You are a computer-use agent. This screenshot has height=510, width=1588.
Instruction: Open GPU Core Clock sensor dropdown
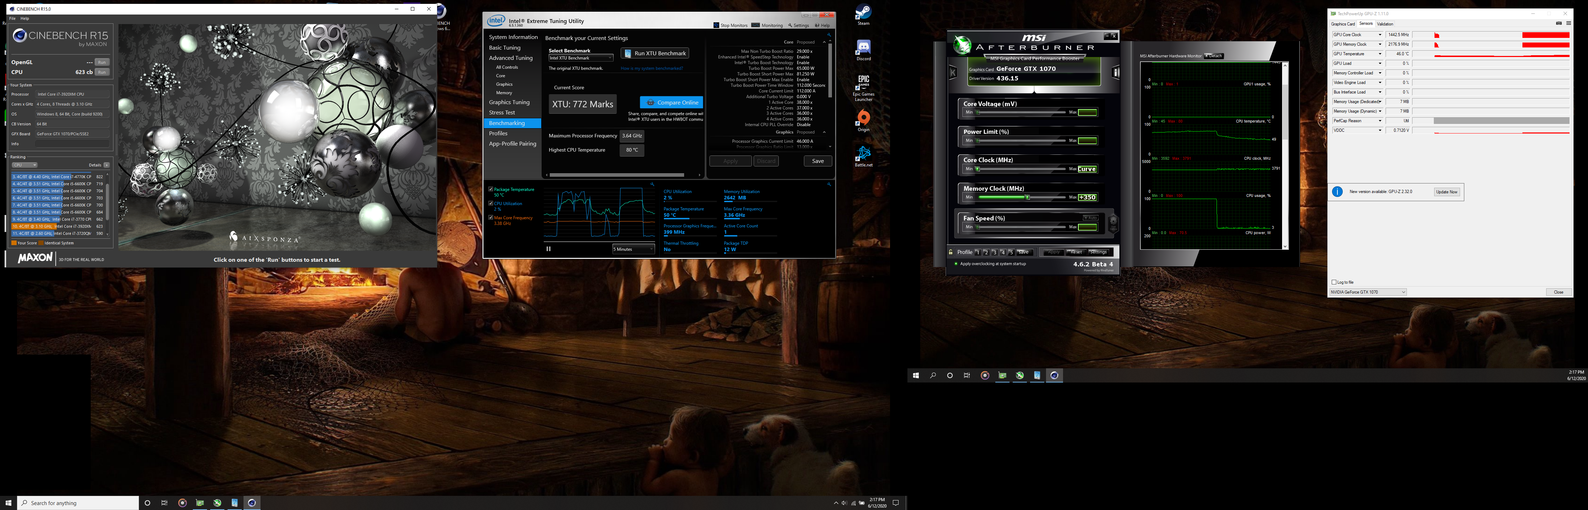(1380, 35)
